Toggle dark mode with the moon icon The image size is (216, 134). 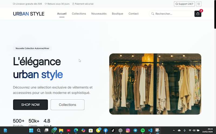[x=198, y=4]
